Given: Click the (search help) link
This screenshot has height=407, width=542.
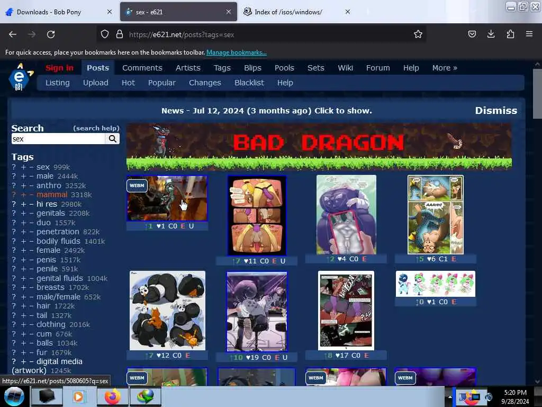Looking at the screenshot, I should [x=96, y=128].
